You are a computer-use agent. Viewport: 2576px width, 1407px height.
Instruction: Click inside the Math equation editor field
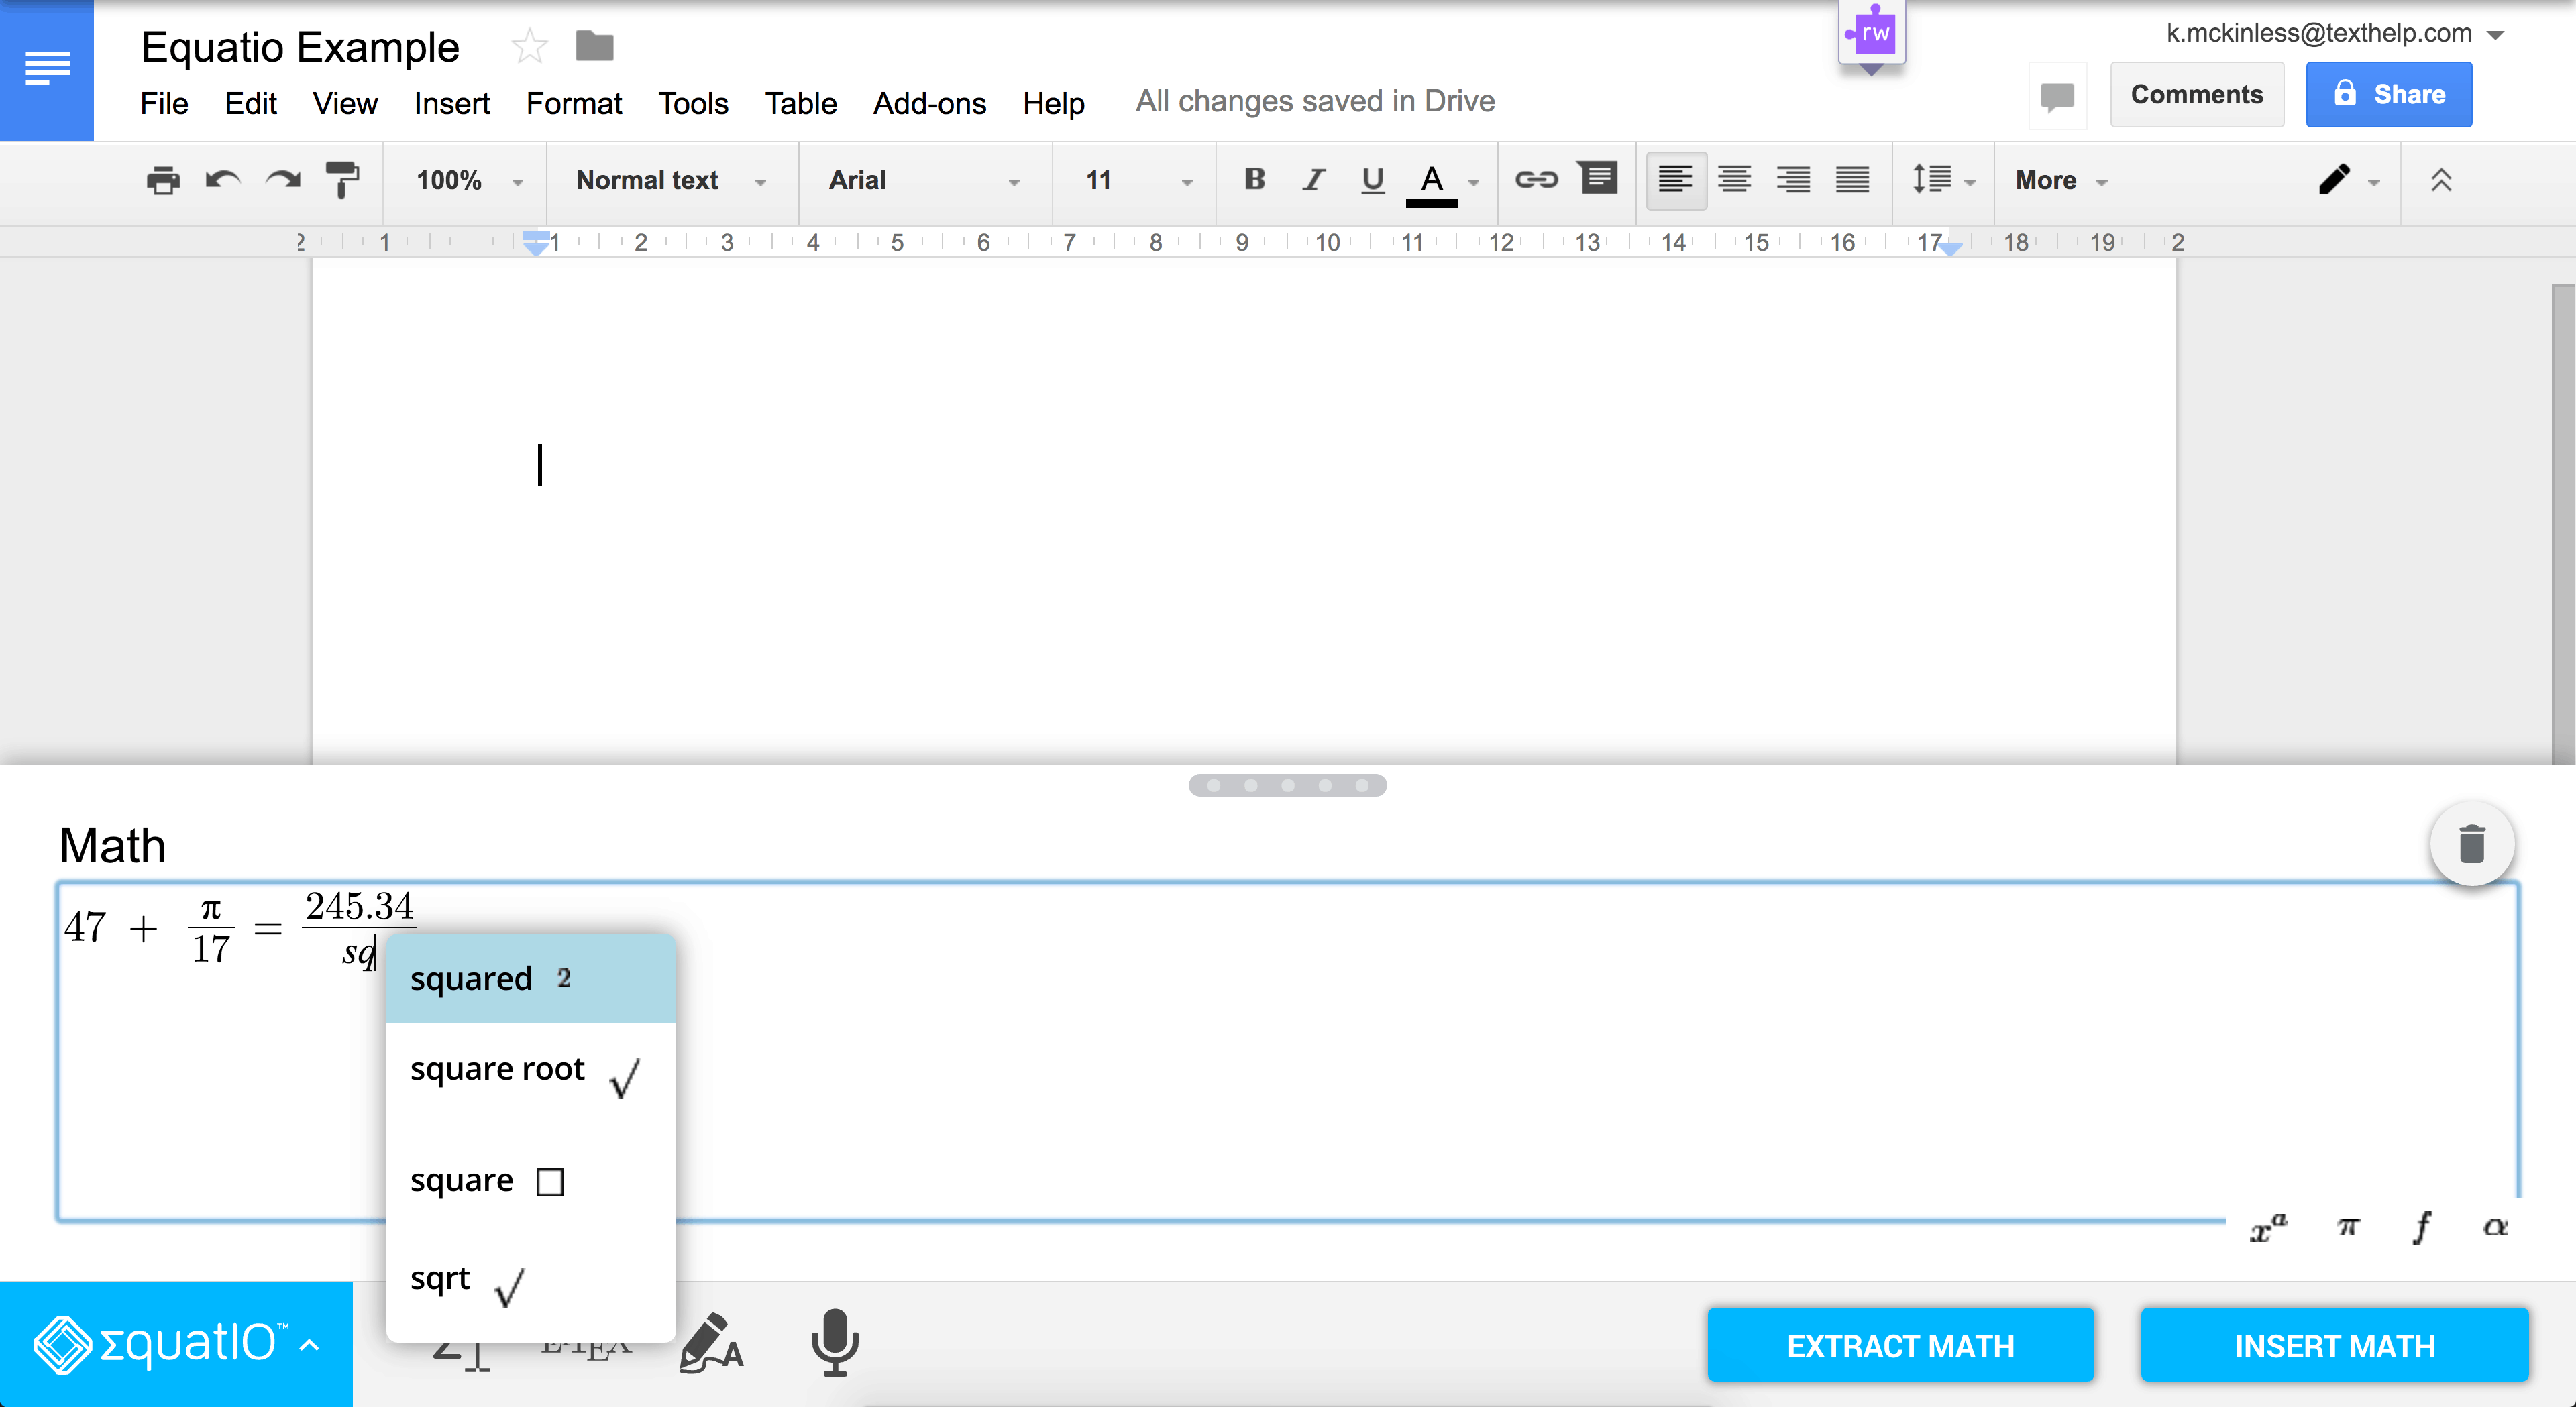click(x=1287, y=1051)
